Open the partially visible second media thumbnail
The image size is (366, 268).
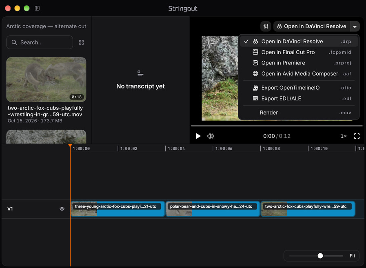point(46,137)
